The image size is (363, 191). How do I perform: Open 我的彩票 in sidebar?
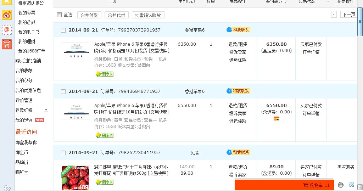click(27, 13)
